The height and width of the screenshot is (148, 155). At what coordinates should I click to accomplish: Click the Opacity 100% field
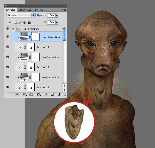(51, 15)
